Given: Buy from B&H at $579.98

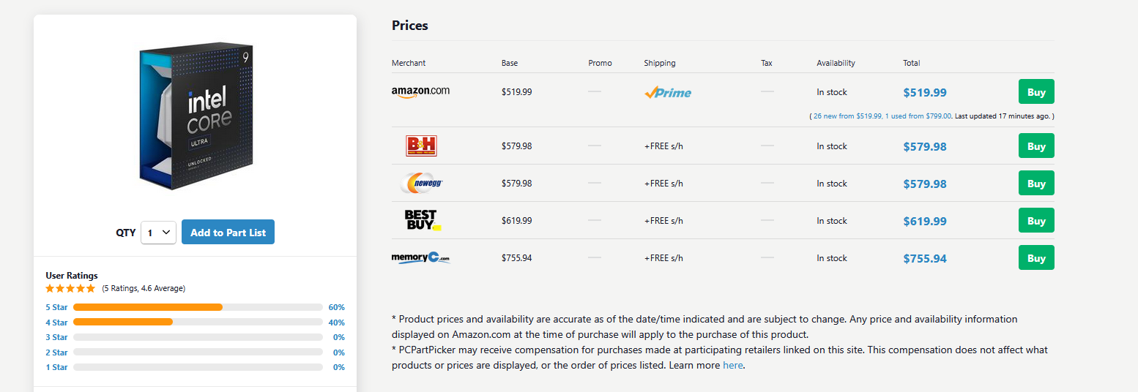Looking at the screenshot, I should pos(1036,146).
